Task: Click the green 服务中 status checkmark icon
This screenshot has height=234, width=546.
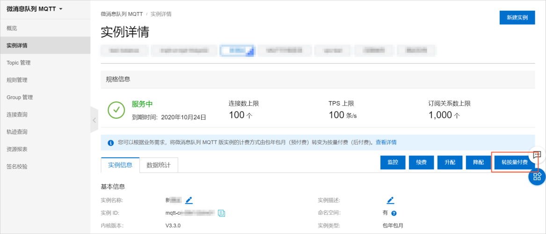Action: pos(116,110)
